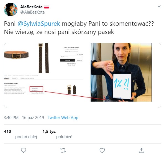View the 1,5 tys. polubień likes list
The image size is (164, 157).
(x=57, y=134)
